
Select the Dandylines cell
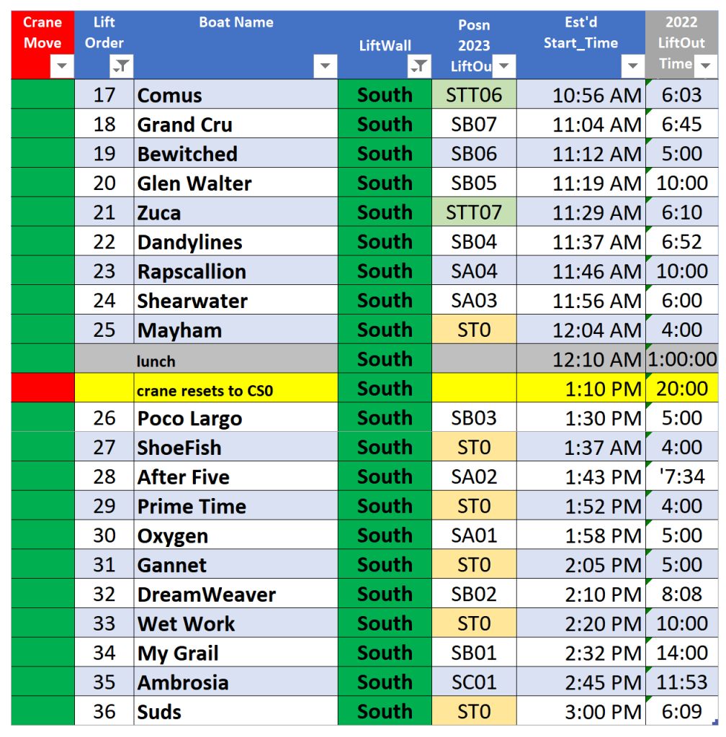[236, 241]
